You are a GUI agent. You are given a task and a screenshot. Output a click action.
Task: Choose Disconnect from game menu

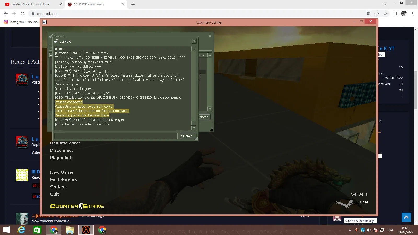click(61, 150)
